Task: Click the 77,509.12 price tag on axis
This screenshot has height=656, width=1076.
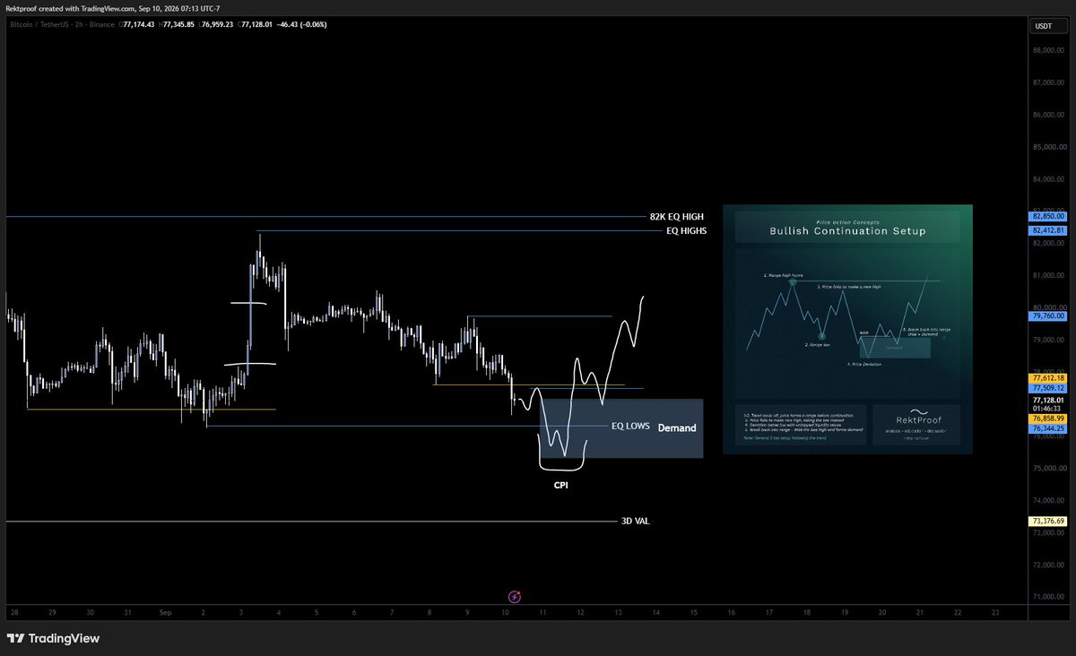Action: 1048,388
